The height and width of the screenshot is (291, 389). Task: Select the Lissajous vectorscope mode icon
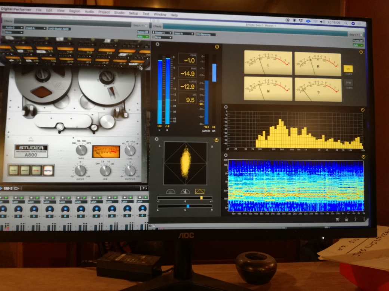[x=200, y=191]
